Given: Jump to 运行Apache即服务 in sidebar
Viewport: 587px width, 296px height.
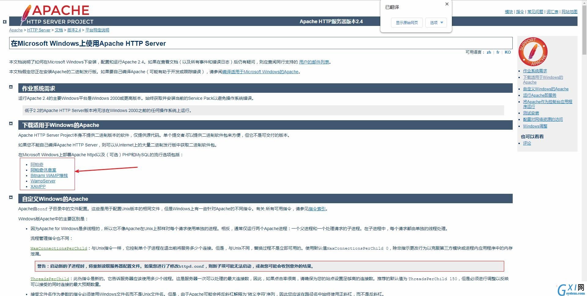Looking at the screenshot, I should (x=540, y=95).
